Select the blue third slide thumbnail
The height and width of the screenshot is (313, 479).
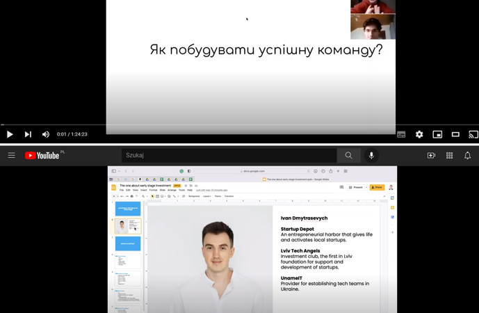point(128,243)
